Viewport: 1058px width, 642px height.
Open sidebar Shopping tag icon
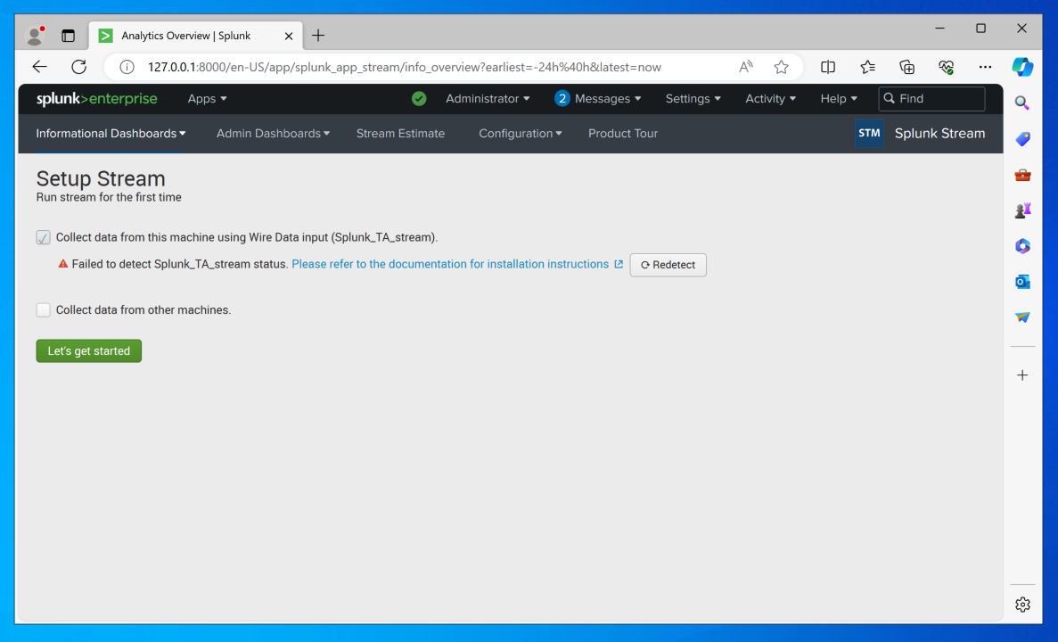point(1022,139)
